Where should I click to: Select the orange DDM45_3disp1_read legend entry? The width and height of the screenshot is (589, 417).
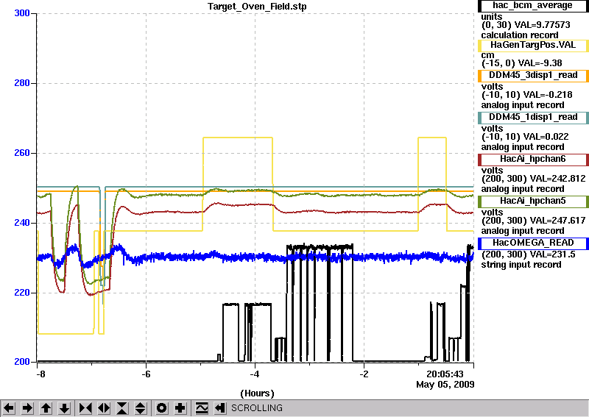533,76
